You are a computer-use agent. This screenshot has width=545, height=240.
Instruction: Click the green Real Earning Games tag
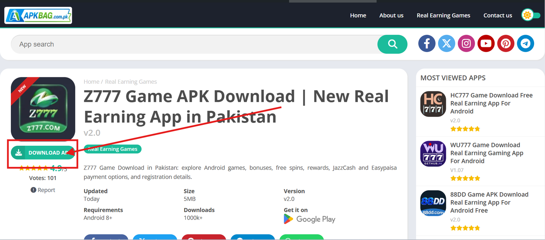tap(112, 149)
